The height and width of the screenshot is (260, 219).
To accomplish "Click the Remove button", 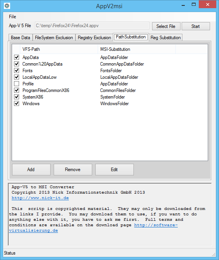I will click(73, 170).
